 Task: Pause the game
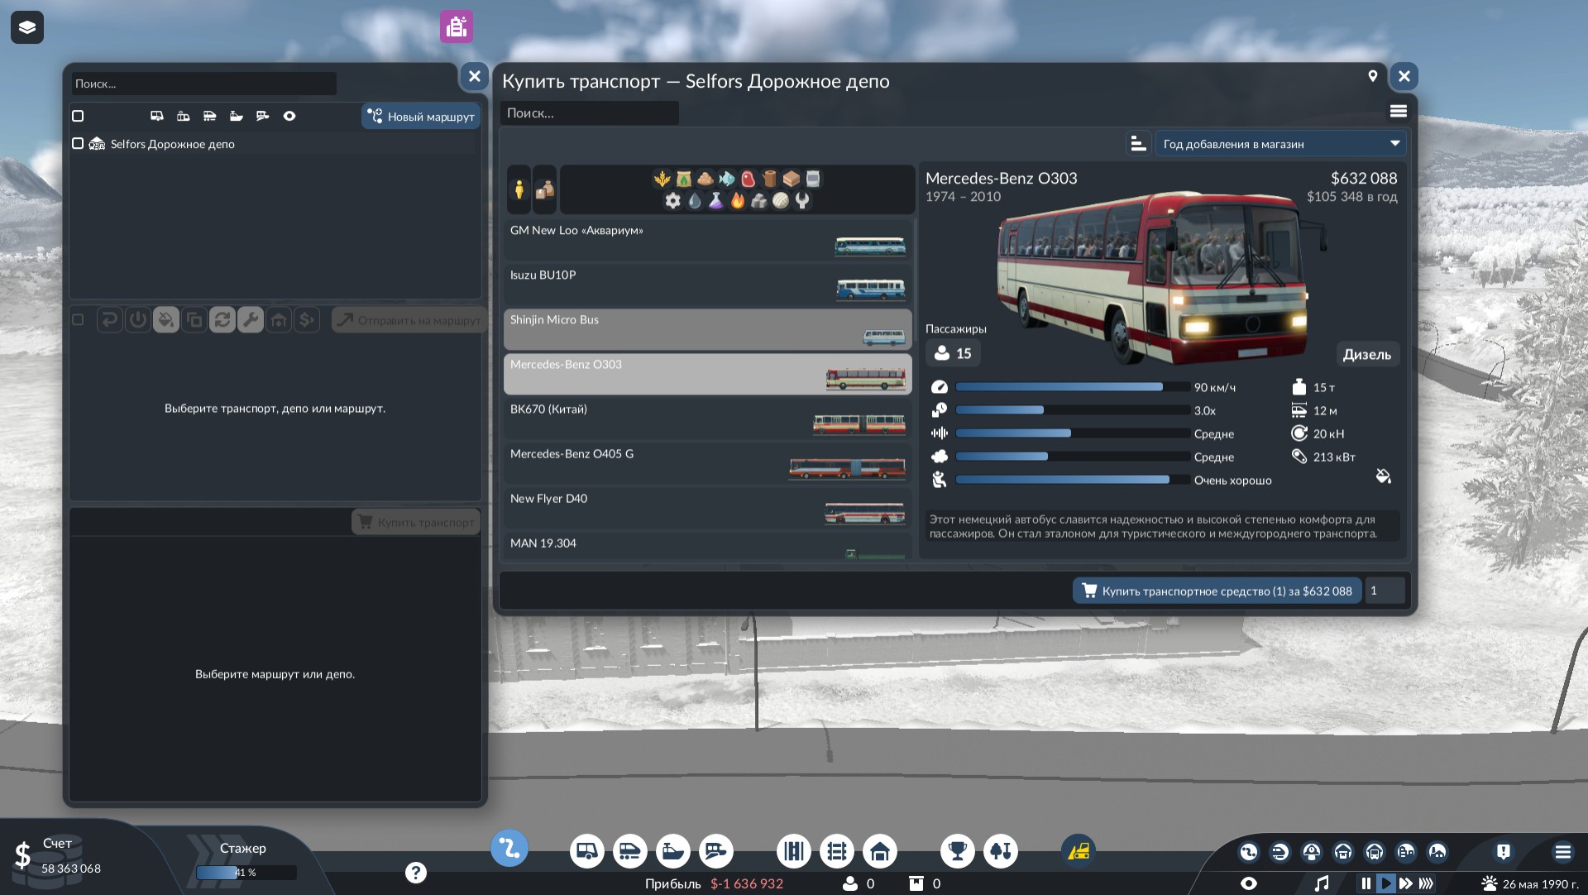pyautogui.click(x=1366, y=883)
